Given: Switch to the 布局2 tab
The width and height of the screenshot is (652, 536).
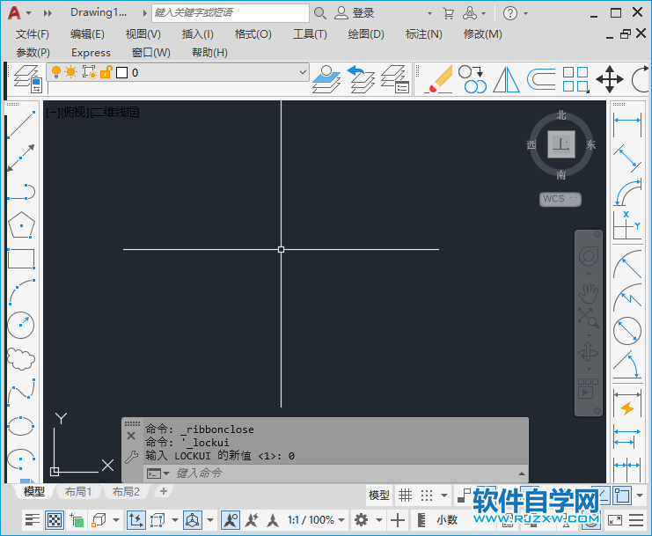Looking at the screenshot, I should [x=126, y=491].
